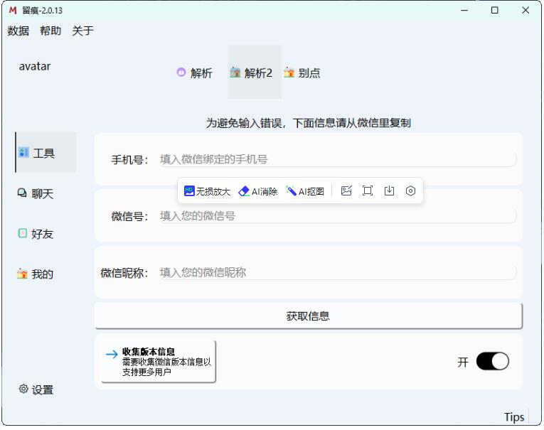Select the AI抠图 magic wand tool
544x430 pixels.
point(305,191)
